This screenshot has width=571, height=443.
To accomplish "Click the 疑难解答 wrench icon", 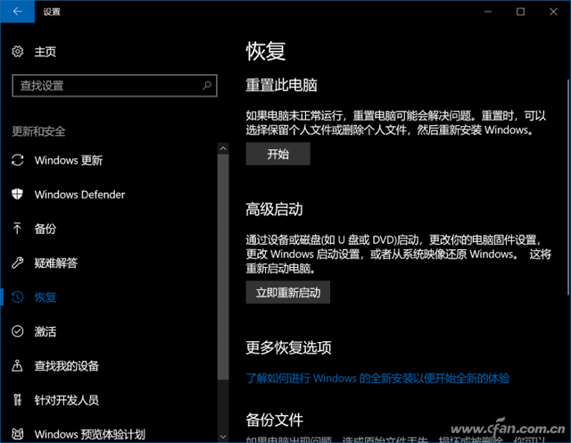I will [18, 263].
